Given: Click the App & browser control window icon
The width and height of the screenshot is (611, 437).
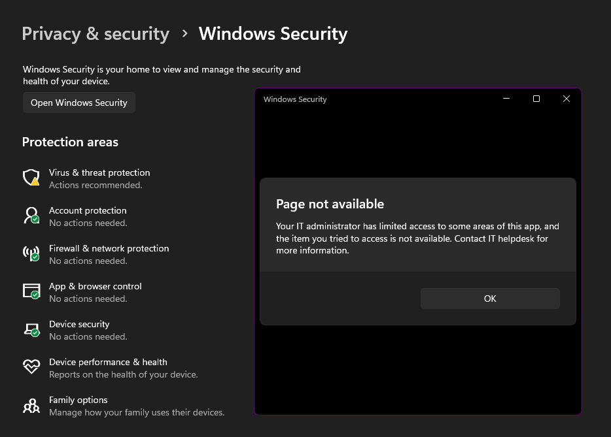Looking at the screenshot, I should coord(31,291).
